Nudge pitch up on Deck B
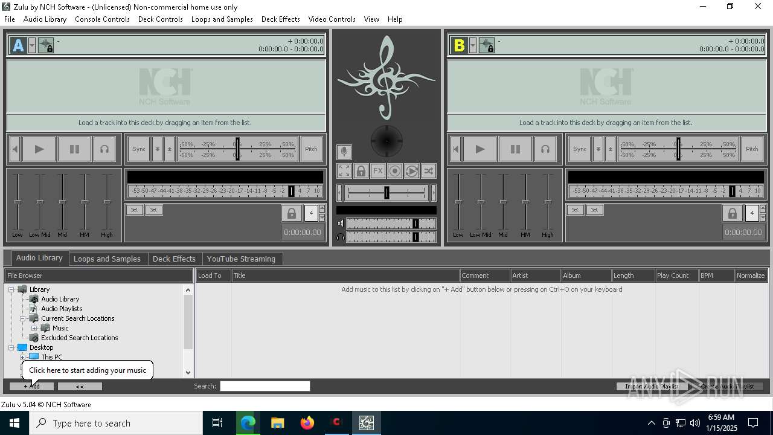 tap(610, 149)
